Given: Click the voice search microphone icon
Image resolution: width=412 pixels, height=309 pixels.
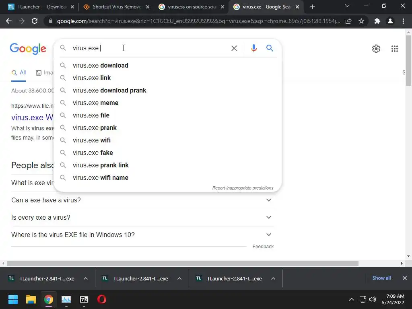Looking at the screenshot, I should click(x=253, y=48).
